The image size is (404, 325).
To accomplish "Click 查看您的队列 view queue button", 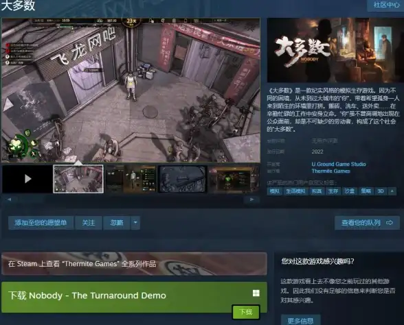I will 367,223.
